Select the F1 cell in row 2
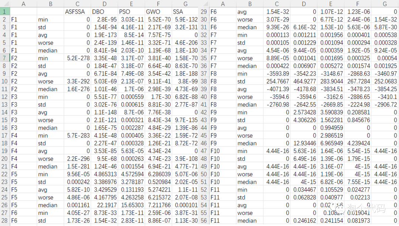Viewport: 399px width, 226px height. point(23,20)
